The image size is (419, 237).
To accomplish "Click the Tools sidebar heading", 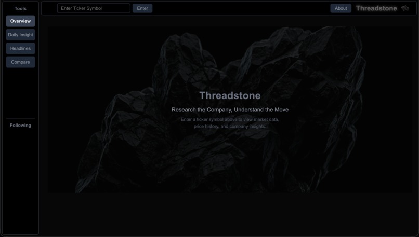I will pos(20,8).
